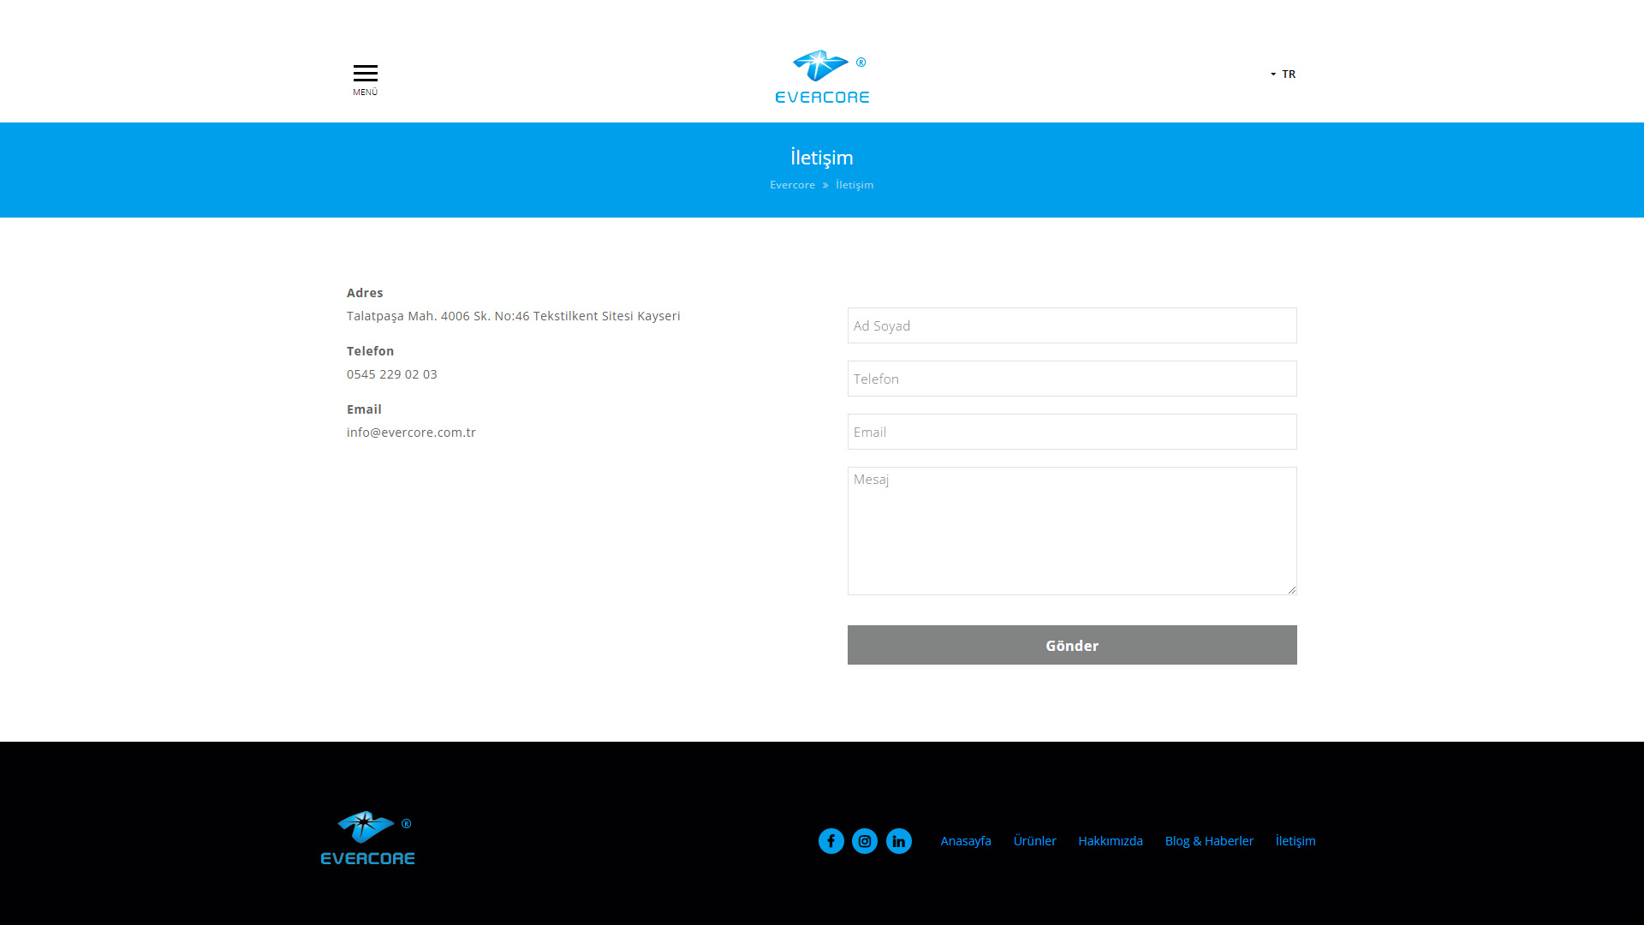Viewport: 1644px width, 925px height.
Task: Open the İletişim footer link
Action: tap(1296, 841)
